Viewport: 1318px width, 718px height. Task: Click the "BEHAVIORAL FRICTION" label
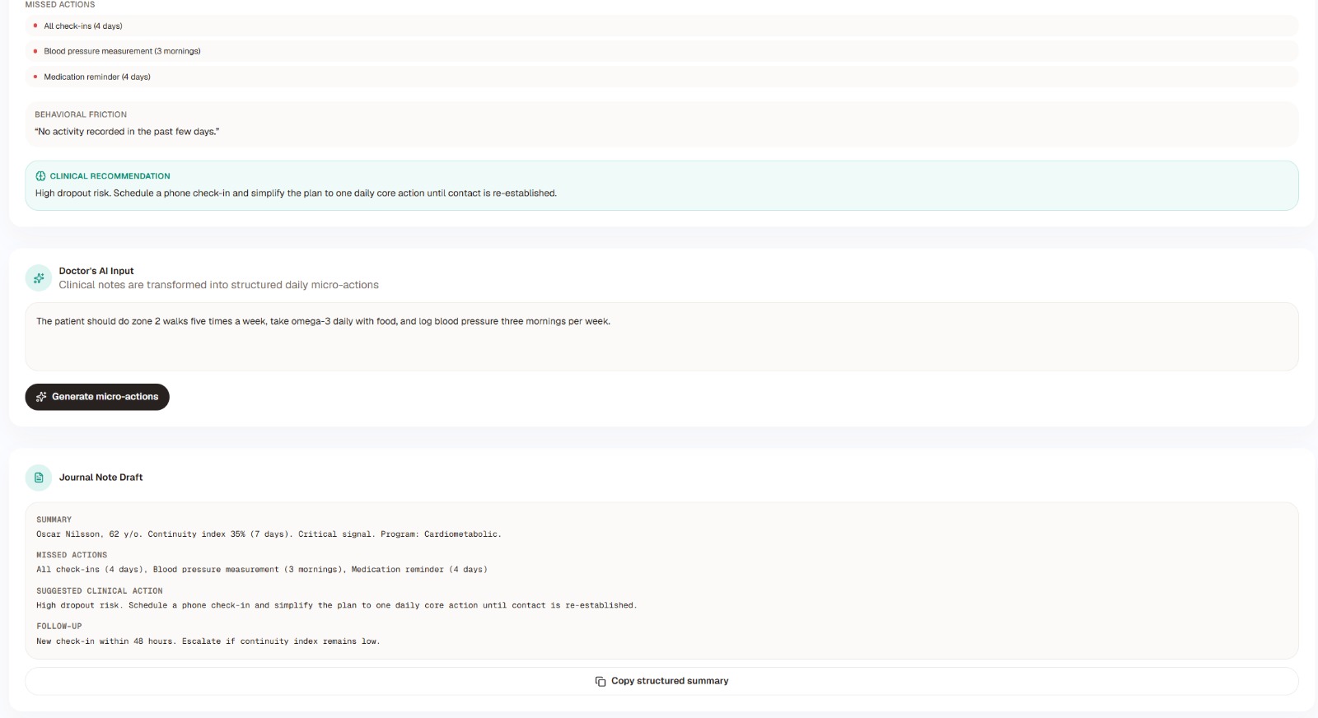[81, 114]
